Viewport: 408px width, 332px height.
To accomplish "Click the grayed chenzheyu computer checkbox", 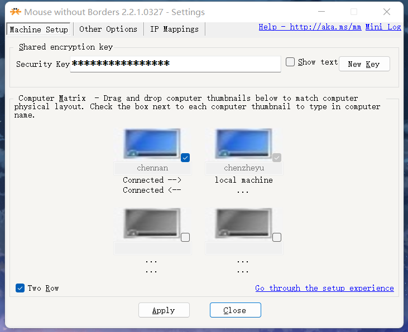I will [x=277, y=158].
